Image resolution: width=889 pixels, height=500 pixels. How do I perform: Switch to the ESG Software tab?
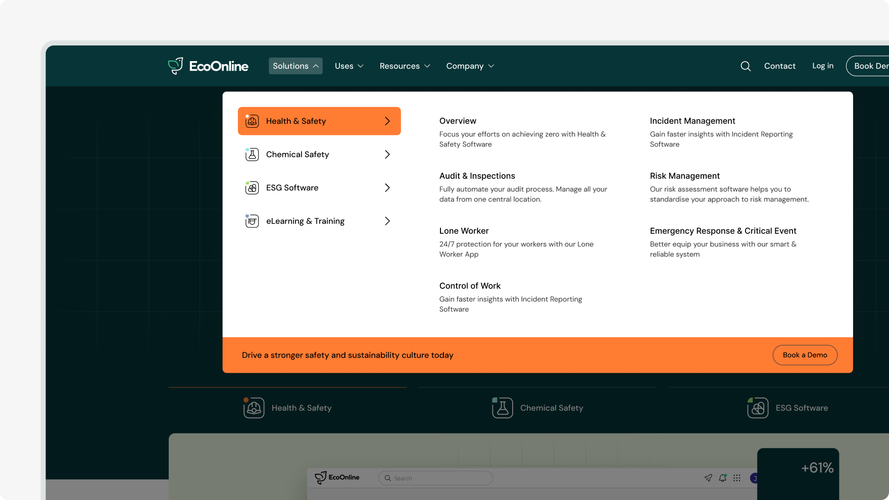[787, 408]
